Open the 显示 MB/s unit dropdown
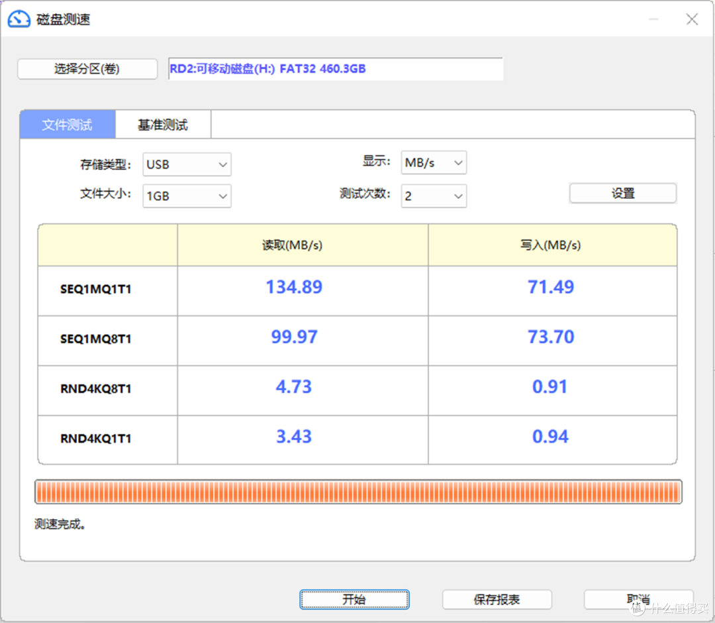 tap(434, 162)
